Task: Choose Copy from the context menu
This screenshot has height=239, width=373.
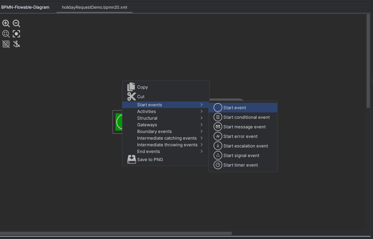Action: (166, 87)
